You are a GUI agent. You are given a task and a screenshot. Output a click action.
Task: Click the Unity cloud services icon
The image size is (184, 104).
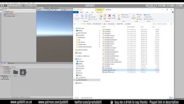156,5
